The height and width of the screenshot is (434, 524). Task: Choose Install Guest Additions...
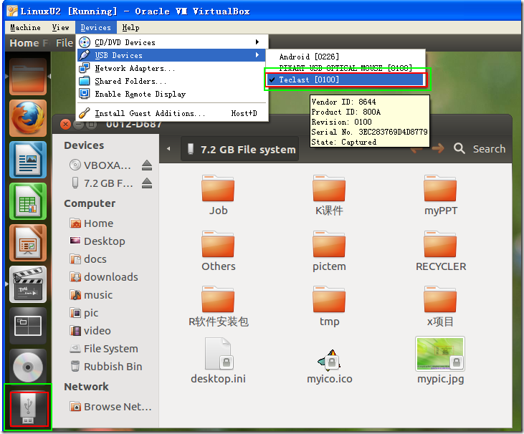[173, 113]
